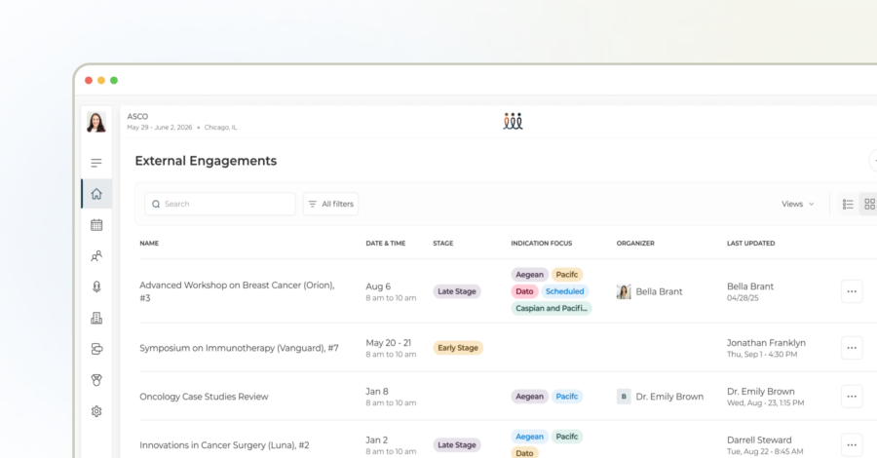
Task: Click inside the Search input field
Action: (220, 204)
